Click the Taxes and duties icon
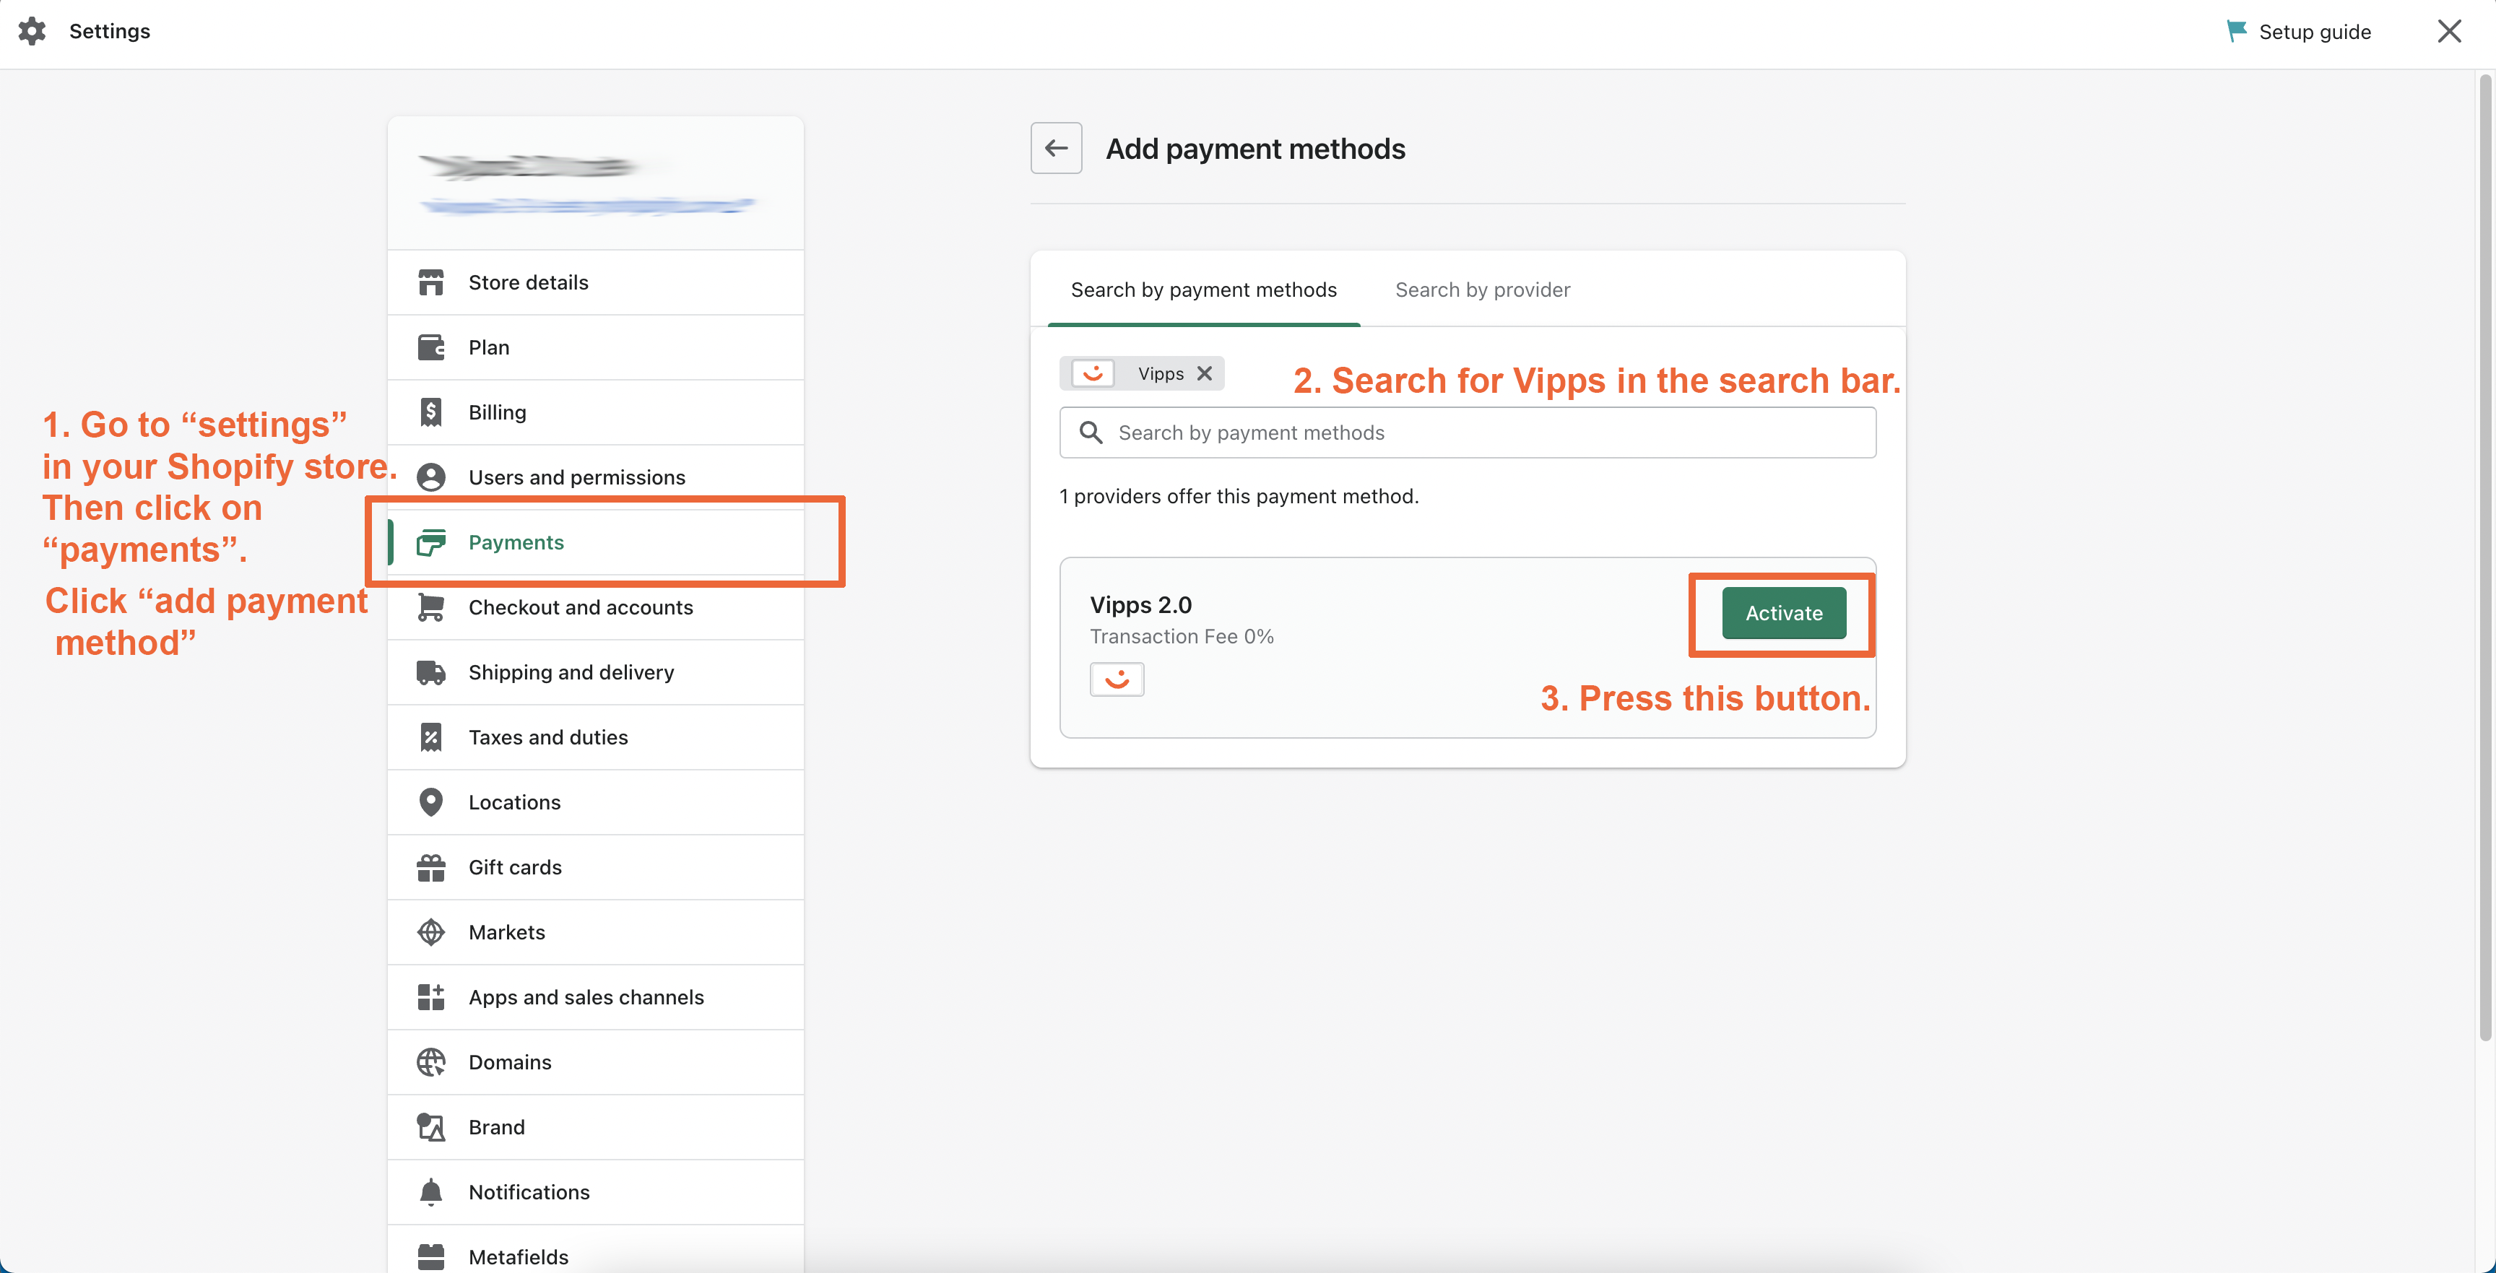 point(430,736)
